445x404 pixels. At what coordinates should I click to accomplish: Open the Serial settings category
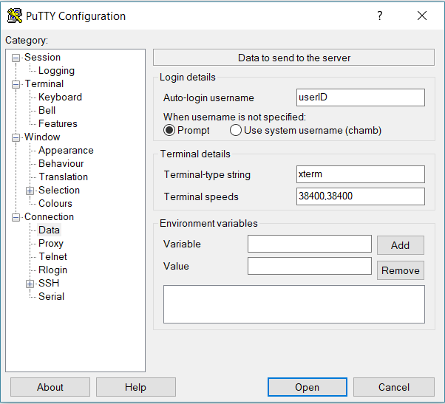51,297
